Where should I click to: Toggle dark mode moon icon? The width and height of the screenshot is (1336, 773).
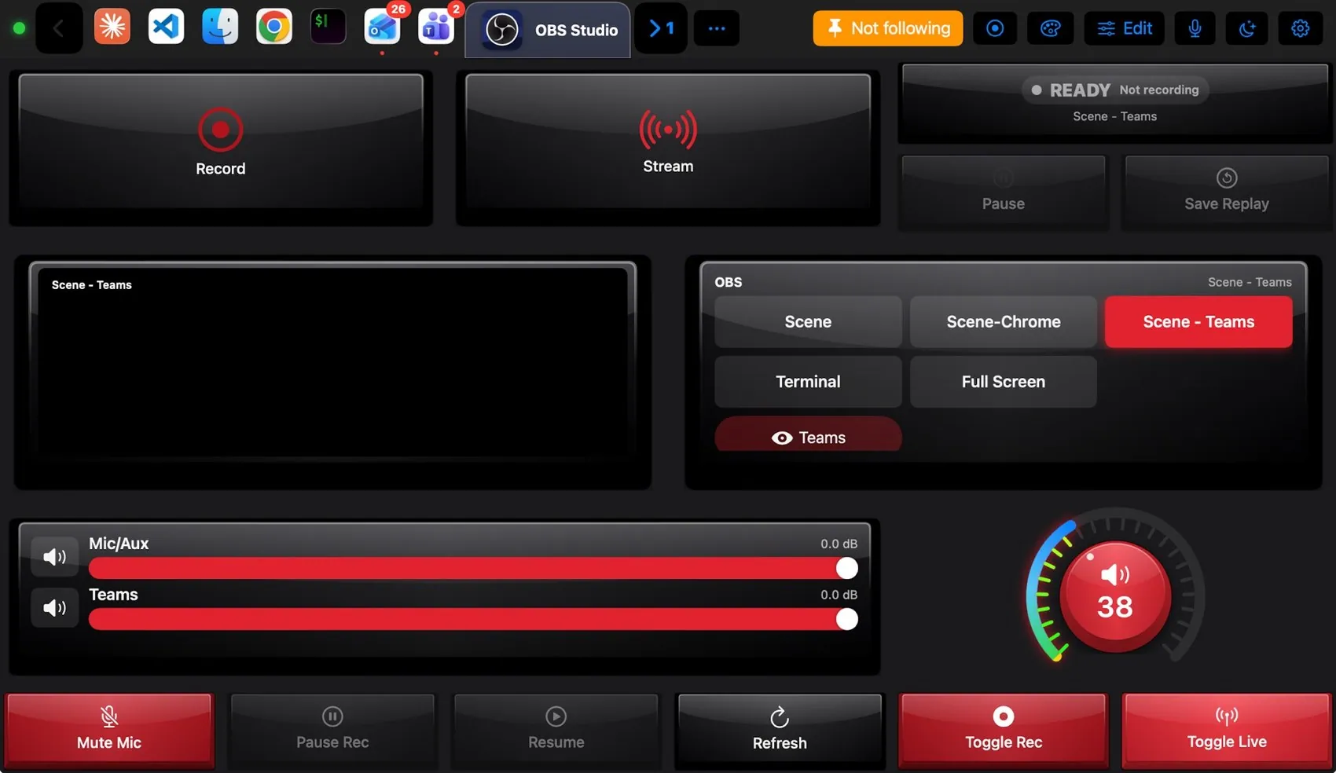(1247, 28)
